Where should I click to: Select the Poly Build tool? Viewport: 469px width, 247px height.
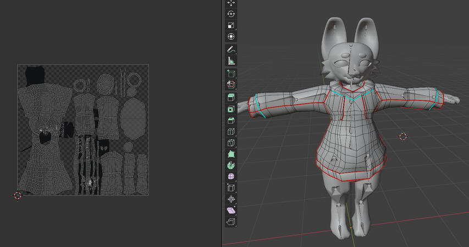click(x=231, y=154)
